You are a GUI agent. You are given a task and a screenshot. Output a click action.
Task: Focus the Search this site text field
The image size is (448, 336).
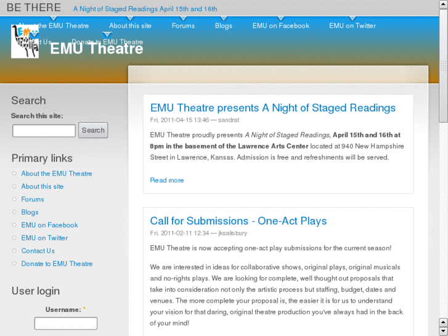[x=44, y=131]
